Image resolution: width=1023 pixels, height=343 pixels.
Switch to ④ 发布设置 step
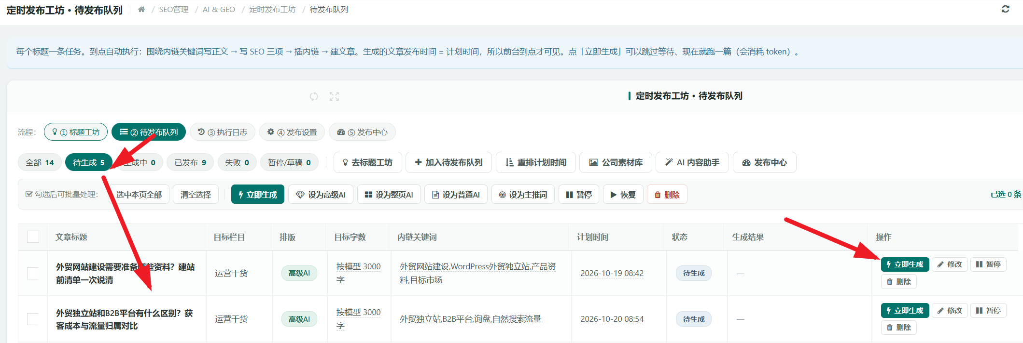(292, 132)
